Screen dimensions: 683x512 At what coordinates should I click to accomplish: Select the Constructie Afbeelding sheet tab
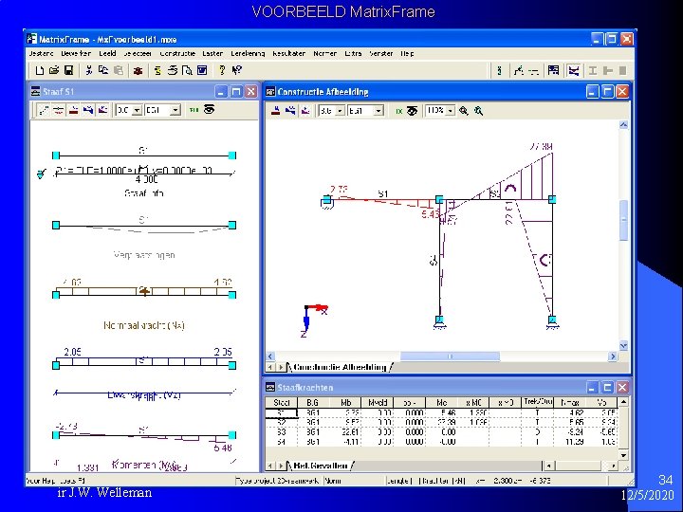pos(340,368)
